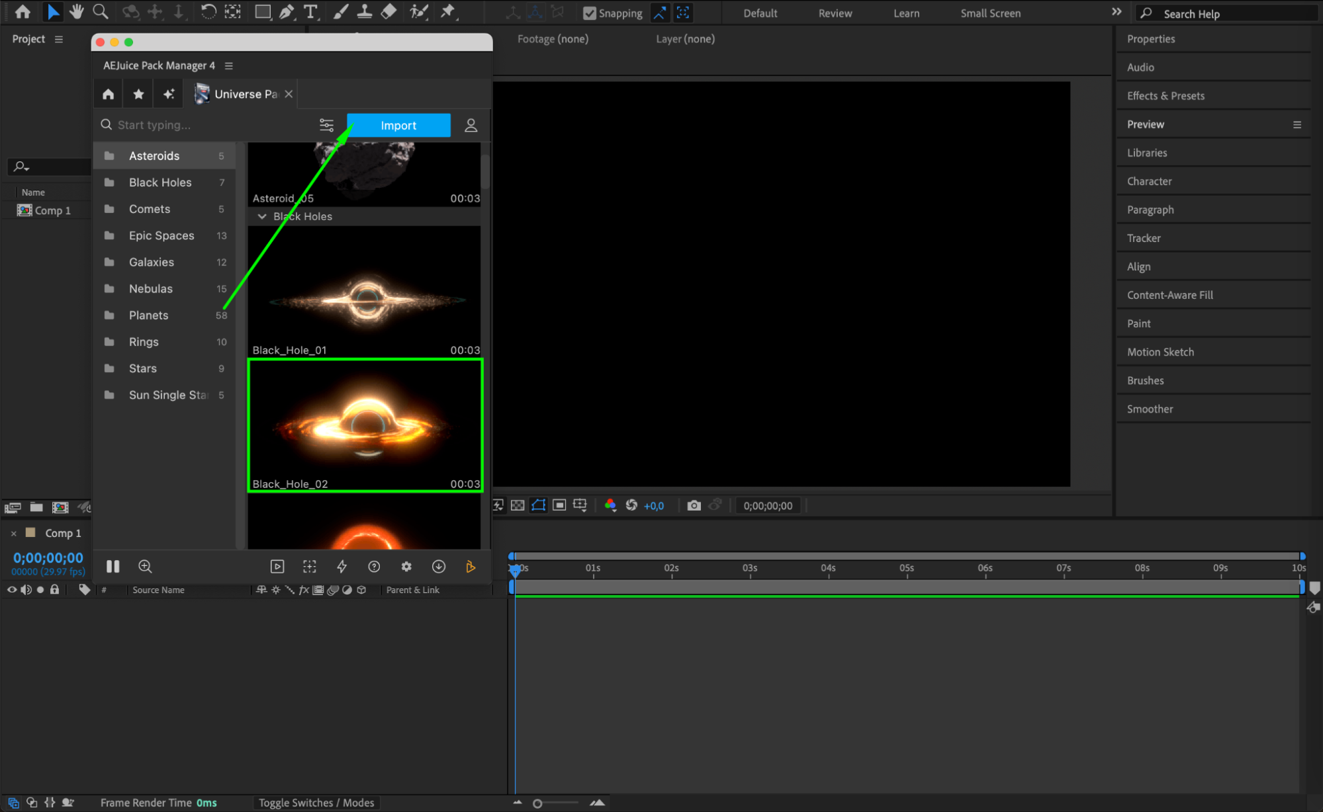The height and width of the screenshot is (812, 1323).
Task: Take snapshot with camera icon
Action: (x=694, y=506)
